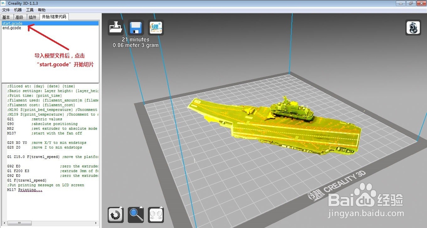427x228 pixels.
Task: Open the view mode icon at top right
Action: (x=413, y=27)
